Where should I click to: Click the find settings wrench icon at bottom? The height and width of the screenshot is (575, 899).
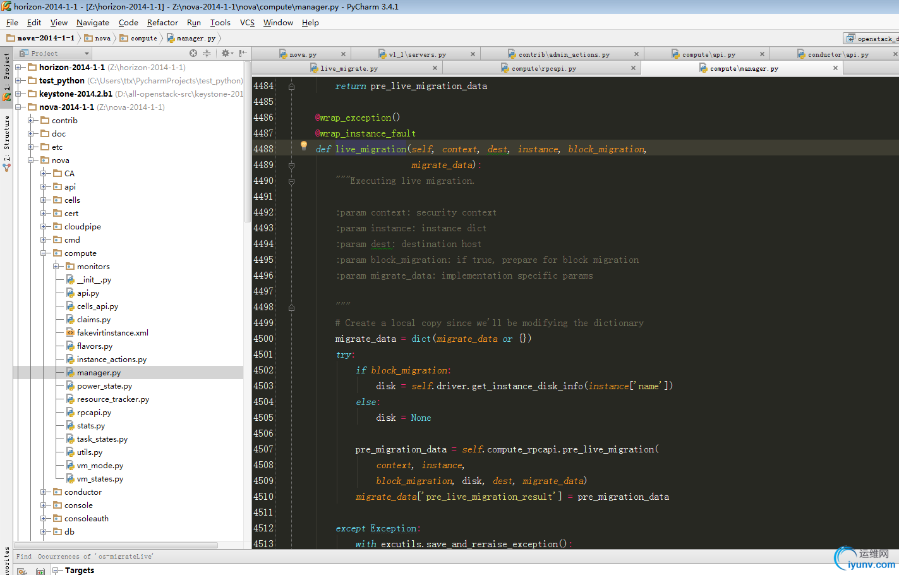[22, 571]
